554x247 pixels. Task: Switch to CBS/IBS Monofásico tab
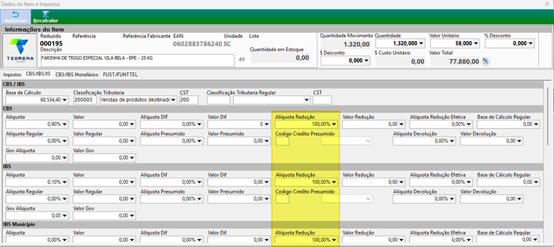pos(78,75)
